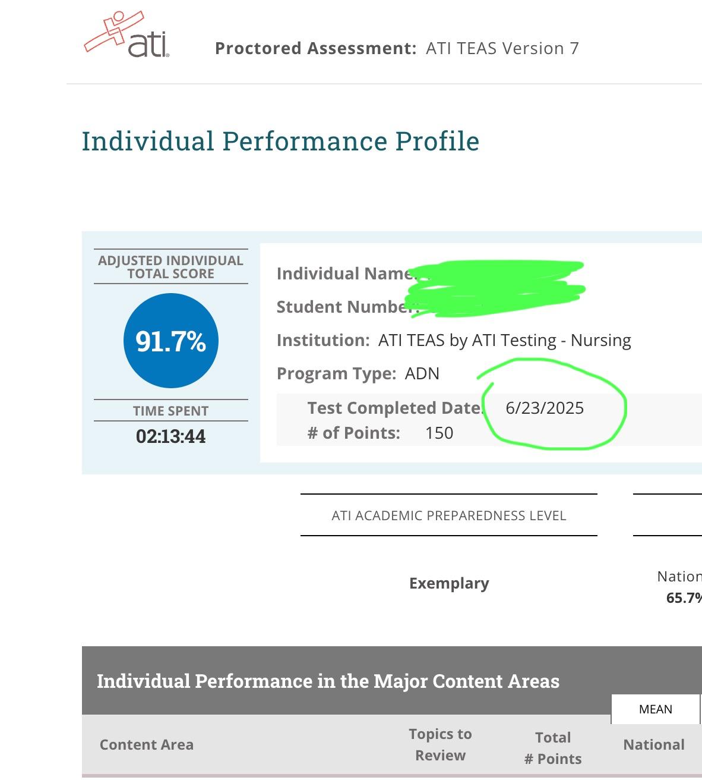Click the "Time Spent" label
This screenshot has width=702, height=780.
(x=170, y=411)
